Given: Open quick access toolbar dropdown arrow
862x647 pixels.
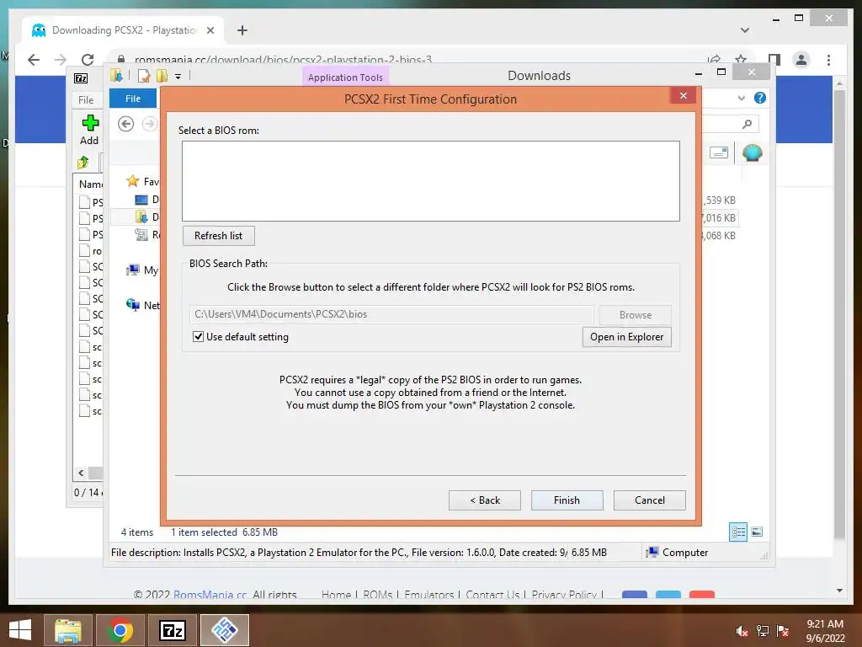Looking at the screenshot, I should click(x=178, y=77).
